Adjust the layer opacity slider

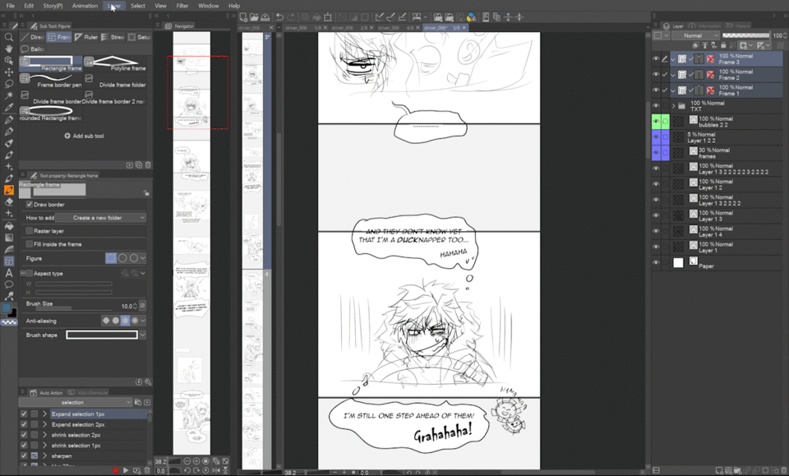click(x=745, y=35)
